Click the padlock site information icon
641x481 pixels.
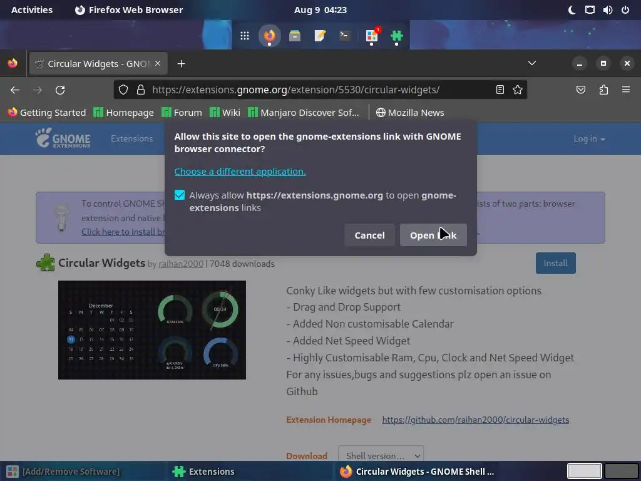(141, 90)
